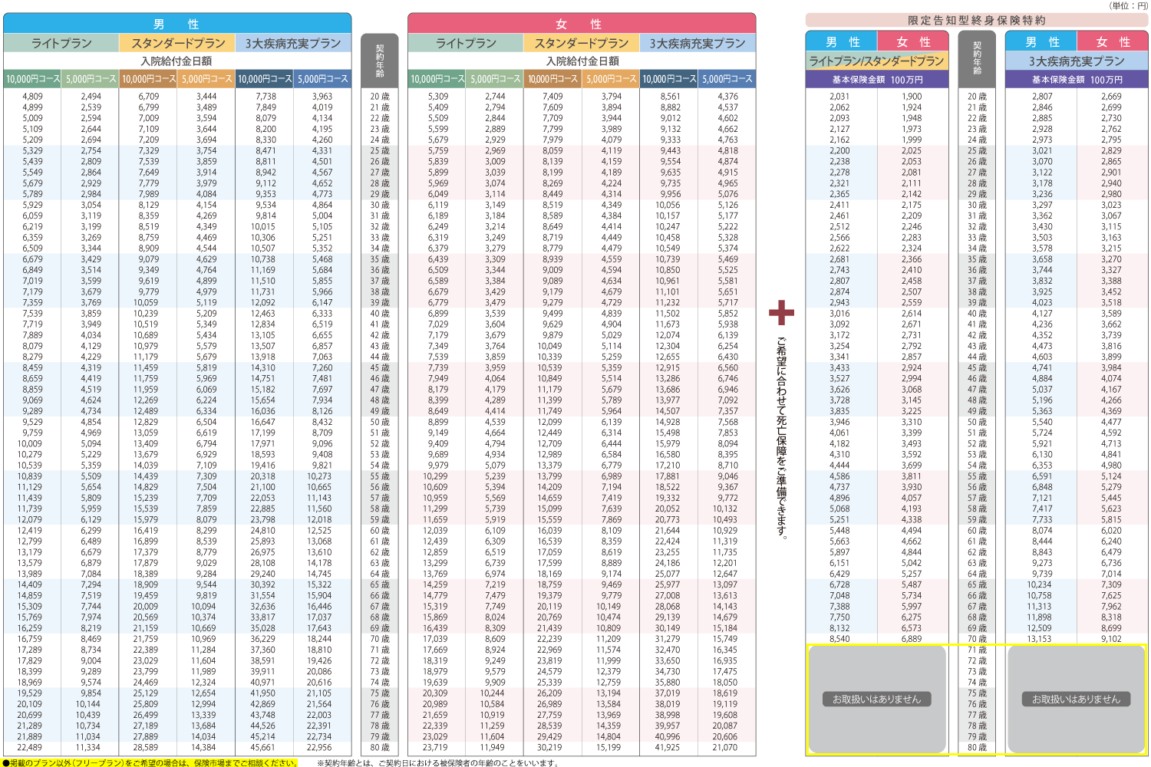This screenshot has width=1151, height=767.
Task: Click the ※契約年齢とは footnote text
Action: click(437, 762)
